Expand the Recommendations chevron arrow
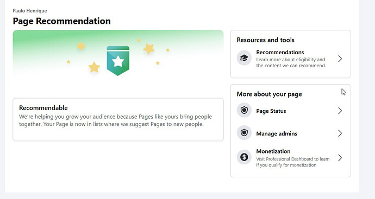This screenshot has height=199, width=375. click(340, 59)
